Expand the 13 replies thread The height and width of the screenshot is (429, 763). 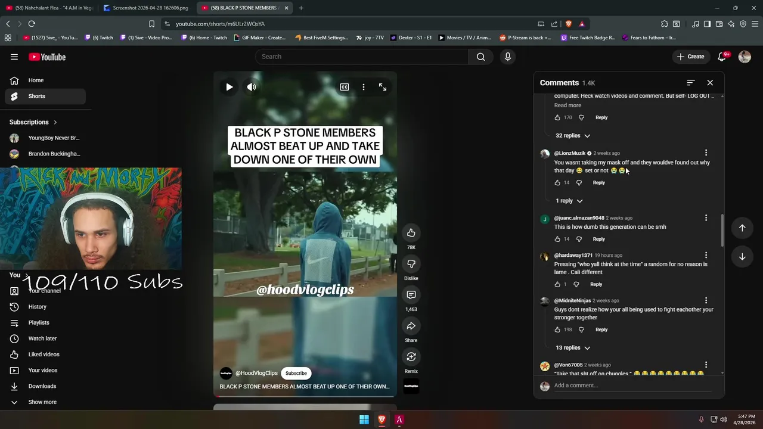click(x=573, y=347)
